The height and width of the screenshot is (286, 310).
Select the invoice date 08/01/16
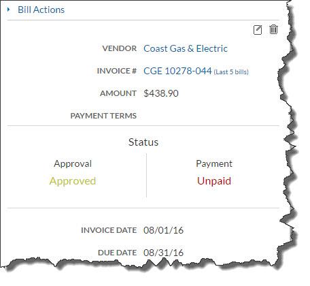pos(163,230)
